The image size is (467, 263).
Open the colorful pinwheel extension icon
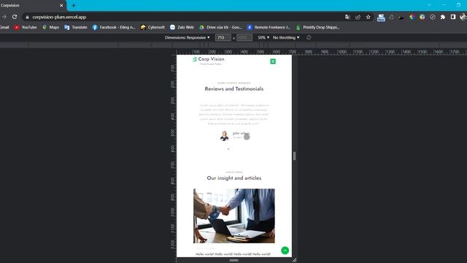412,17
